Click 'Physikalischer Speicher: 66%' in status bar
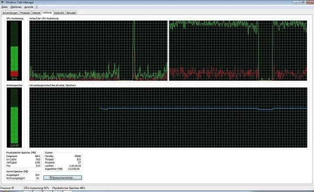This screenshot has width=314, height=192. (x=69, y=188)
